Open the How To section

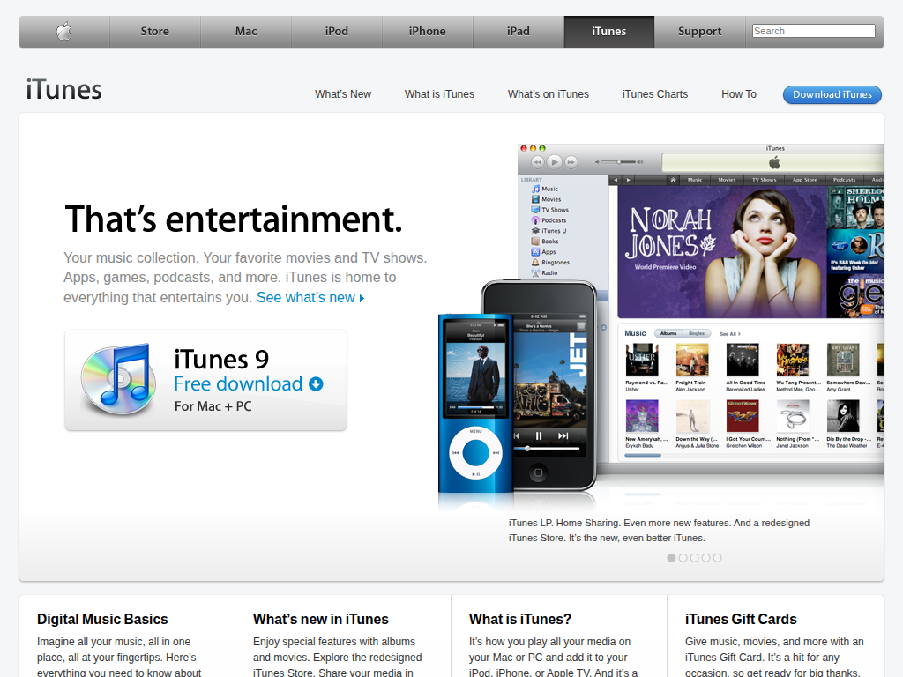(x=739, y=93)
